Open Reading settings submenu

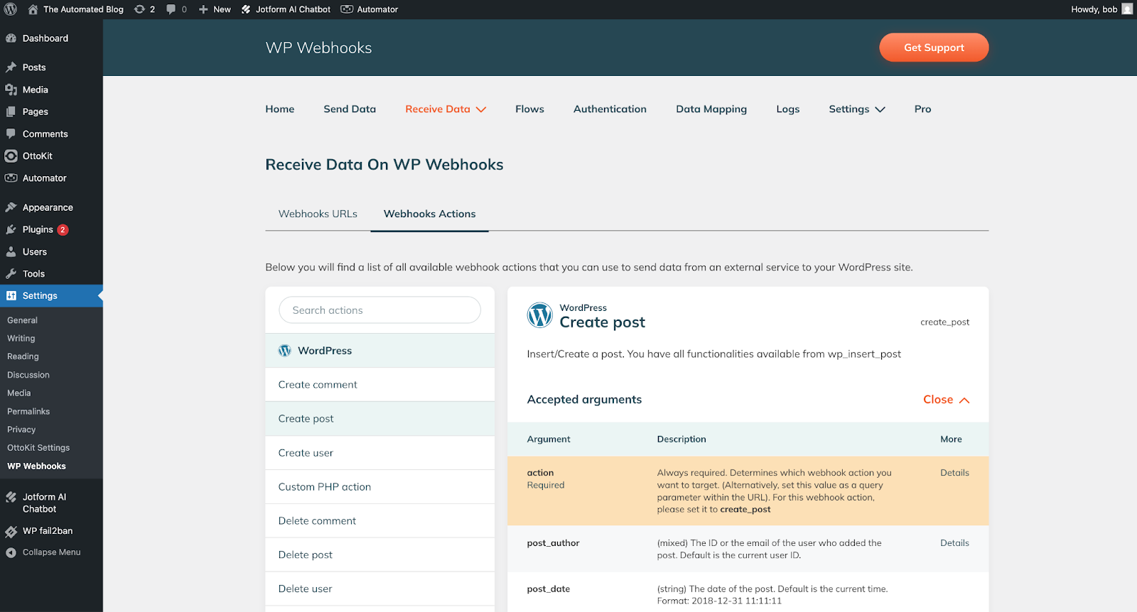[x=23, y=356]
